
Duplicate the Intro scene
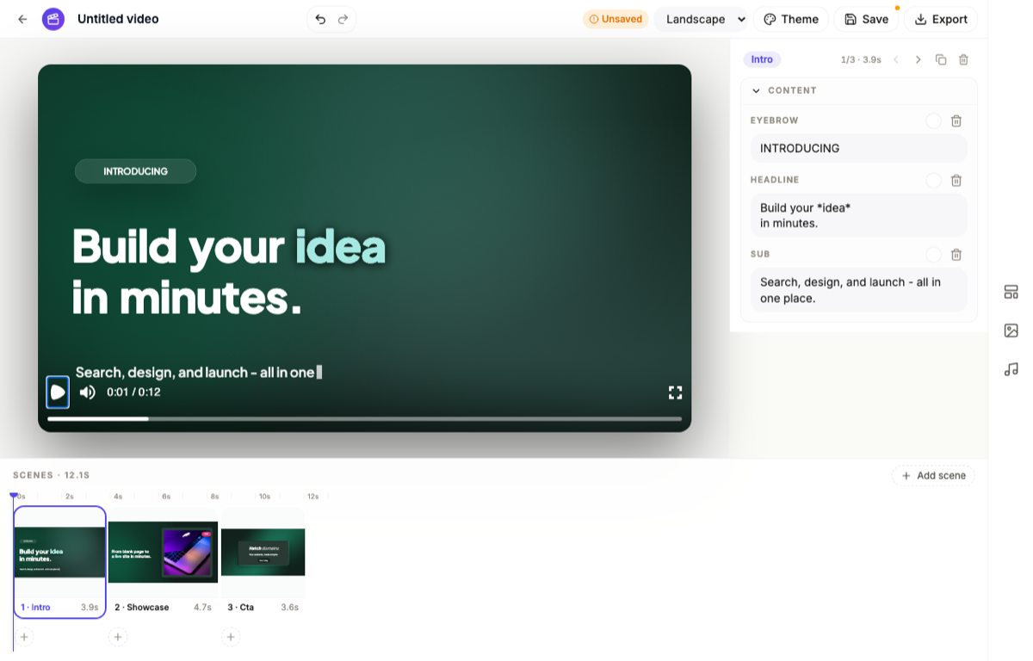941,59
